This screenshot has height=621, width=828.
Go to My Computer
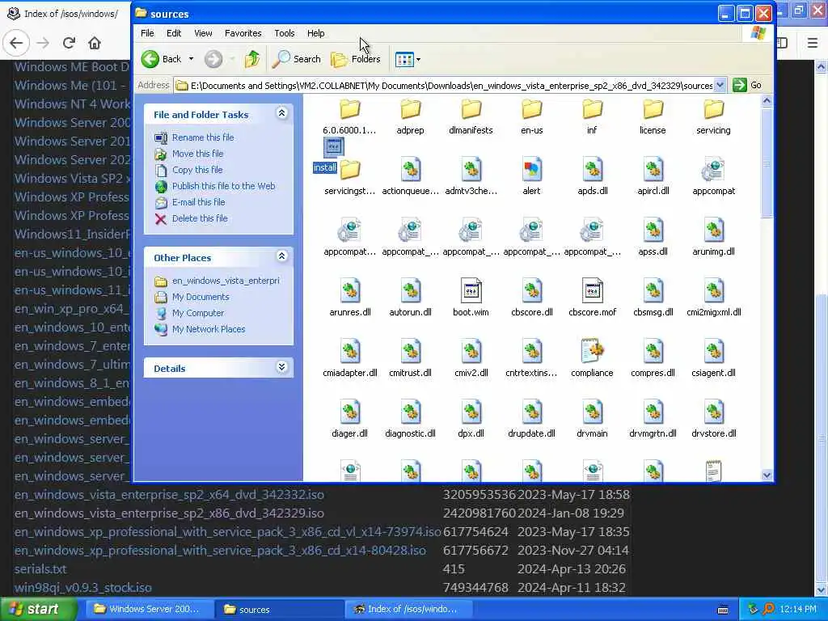pyautogui.click(x=198, y=313)
